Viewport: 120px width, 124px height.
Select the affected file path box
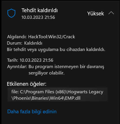click(57, 94)
